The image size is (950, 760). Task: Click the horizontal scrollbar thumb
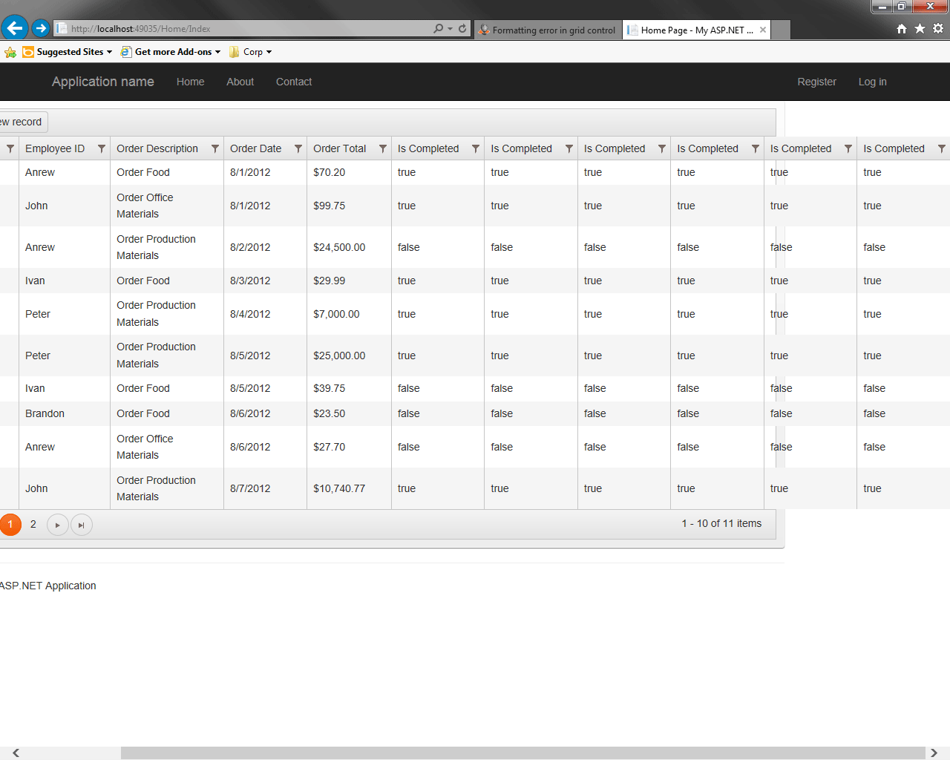click(x=523, y=753)
